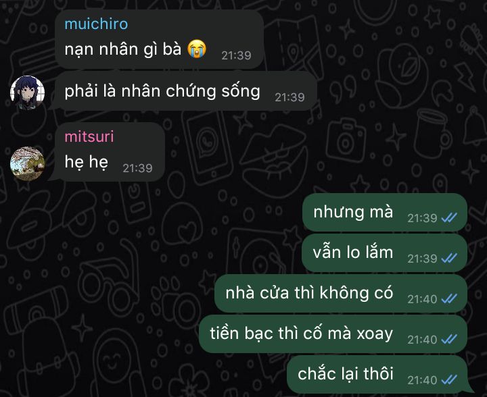Click the read checkmarks on 'chắc lại thôi'
487x397 pixels.
[x=449, y=379]
